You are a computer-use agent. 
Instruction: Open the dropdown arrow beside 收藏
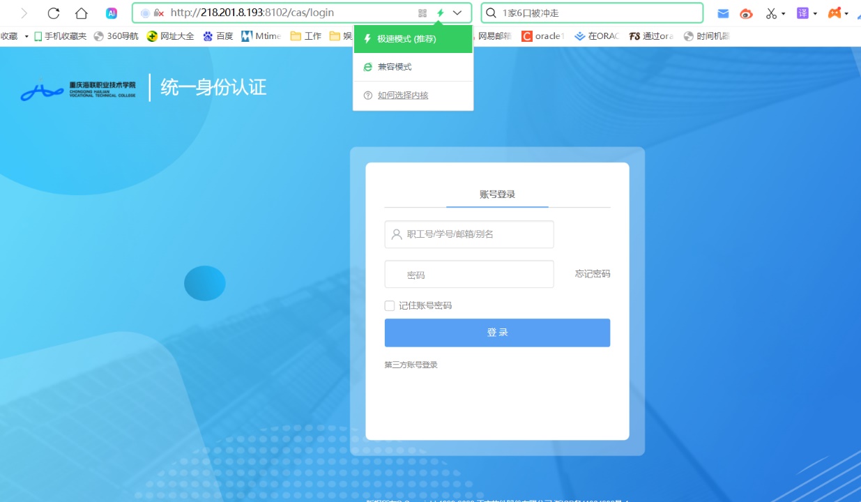tap(26, 36)
